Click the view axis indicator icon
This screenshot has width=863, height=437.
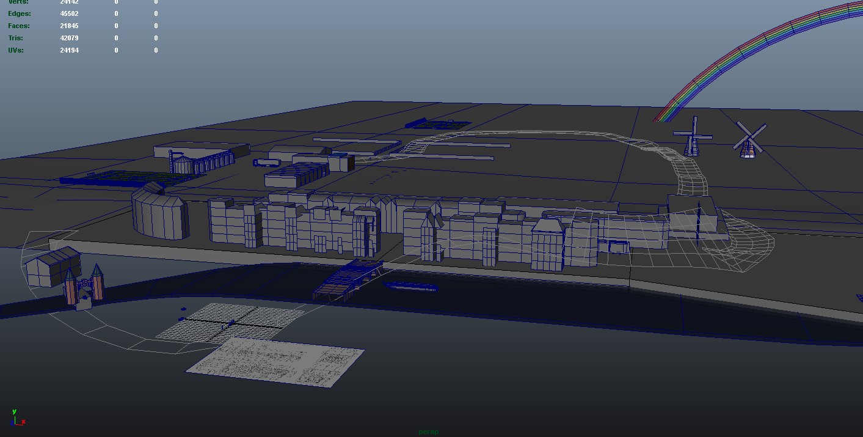click(x=18, y=417)
